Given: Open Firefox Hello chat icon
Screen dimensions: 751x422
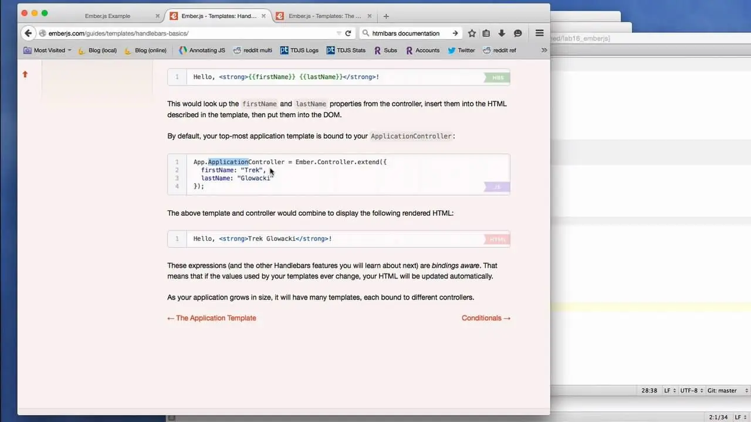Looking at the screenshot, I should [517, 33].
